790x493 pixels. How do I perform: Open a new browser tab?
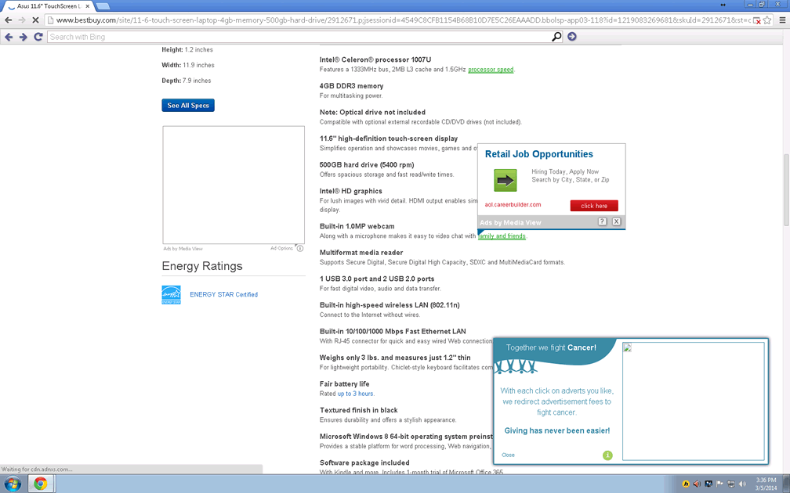[103, 6]
